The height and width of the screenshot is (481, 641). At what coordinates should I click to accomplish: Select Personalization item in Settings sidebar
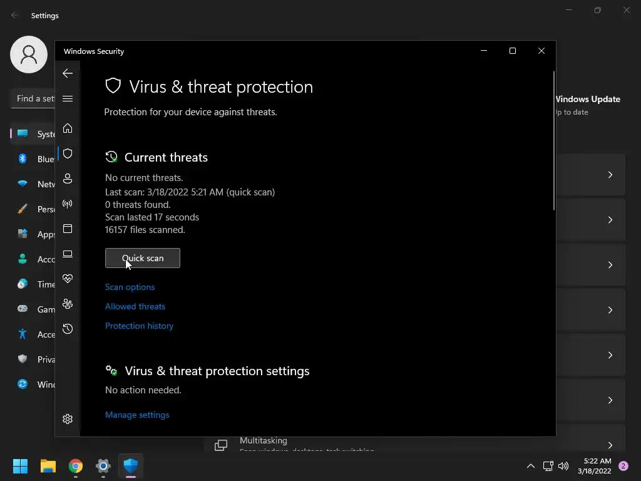[33, 209]
